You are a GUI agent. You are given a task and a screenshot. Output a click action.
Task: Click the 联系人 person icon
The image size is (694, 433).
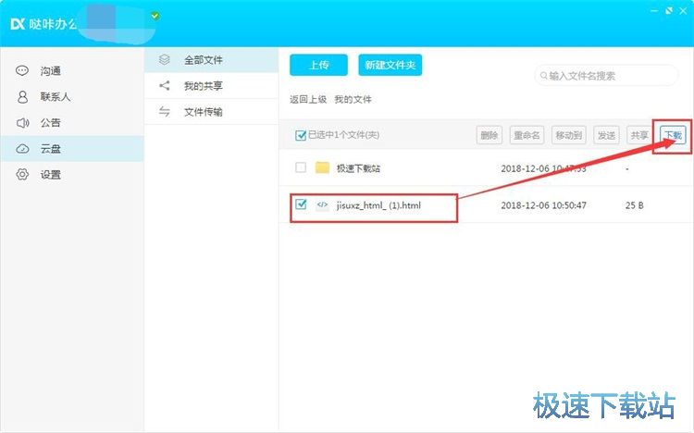tap(22, 96)
